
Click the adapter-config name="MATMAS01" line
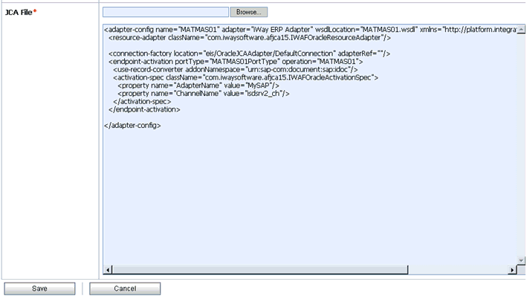click(310, 30)
